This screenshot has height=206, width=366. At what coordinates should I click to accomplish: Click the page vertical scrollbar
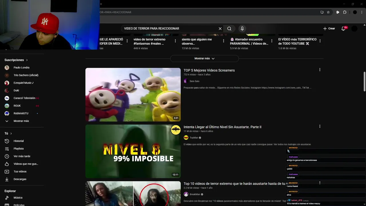point(364,82)
